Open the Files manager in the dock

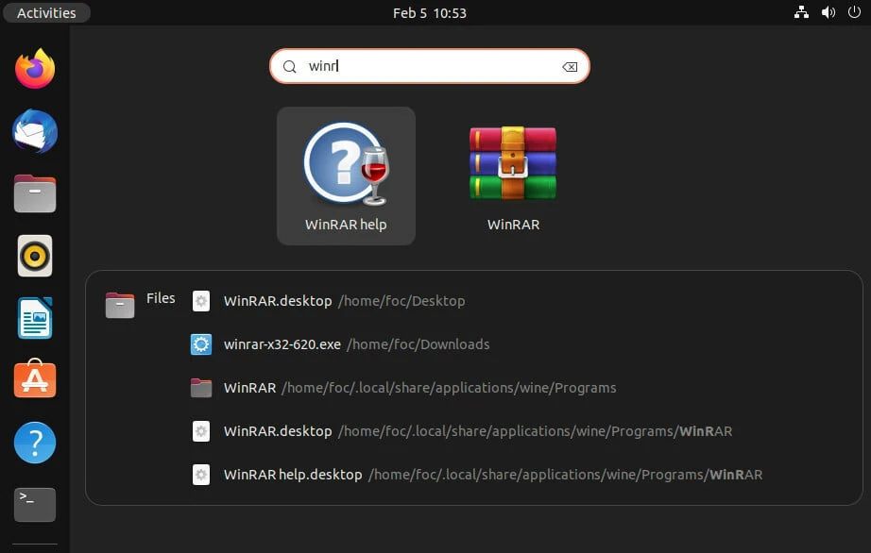(x=35, y=193)
